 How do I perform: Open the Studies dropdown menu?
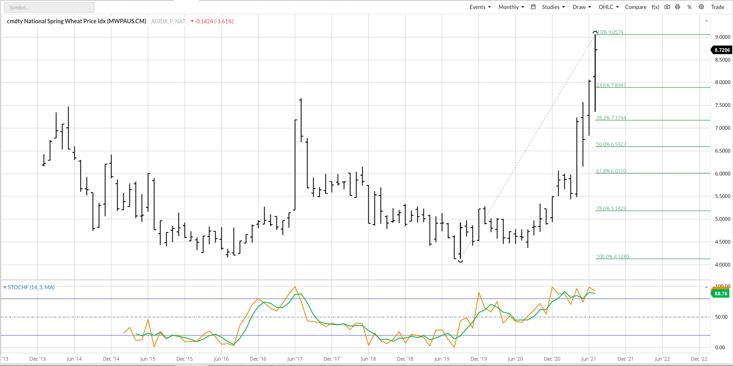[x=553, y=7]
